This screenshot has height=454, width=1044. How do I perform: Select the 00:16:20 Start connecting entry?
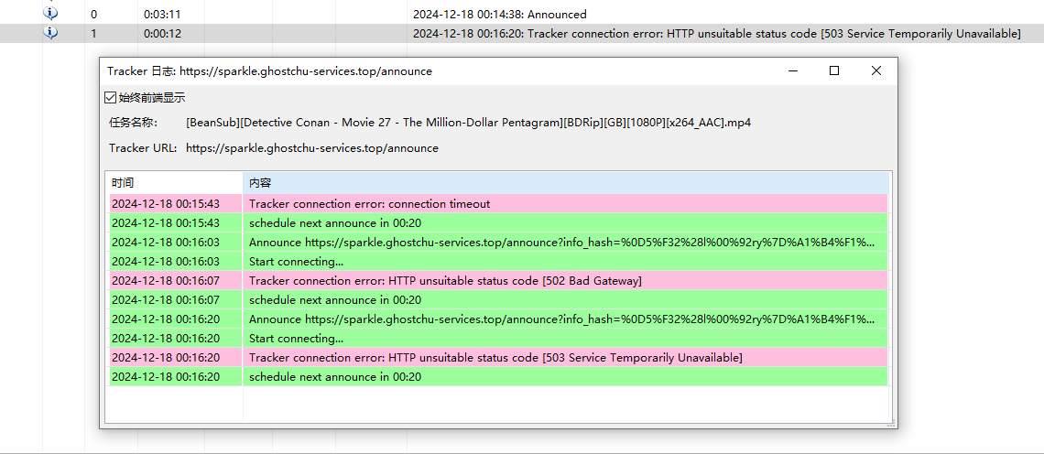pyautogui.click(x=296, y=339)
